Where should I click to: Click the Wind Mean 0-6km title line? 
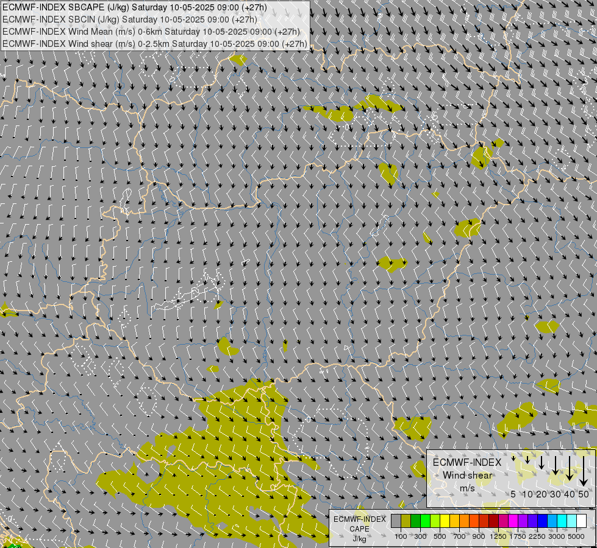pos(151,32)
